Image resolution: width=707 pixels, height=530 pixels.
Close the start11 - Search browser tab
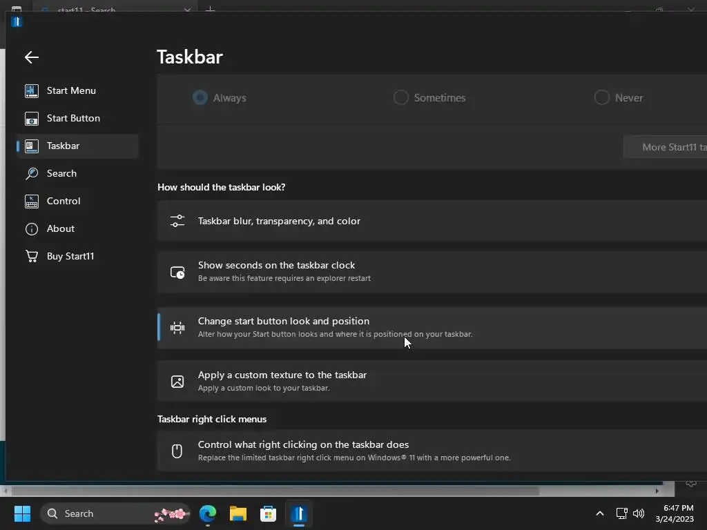pos(187,10)
